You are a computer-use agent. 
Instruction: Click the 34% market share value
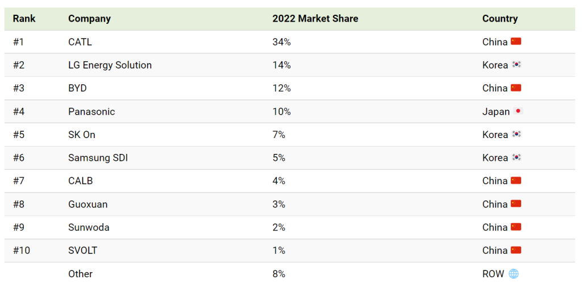click(281, 42)
